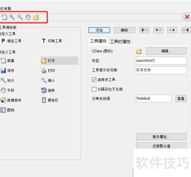
Task: Click the 添加 add button
Action: [x=99, y=30]
